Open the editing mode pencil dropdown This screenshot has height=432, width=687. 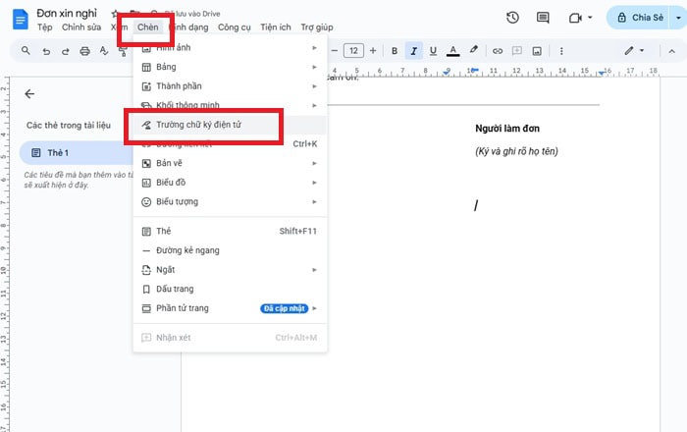click(x=635, y=51)
